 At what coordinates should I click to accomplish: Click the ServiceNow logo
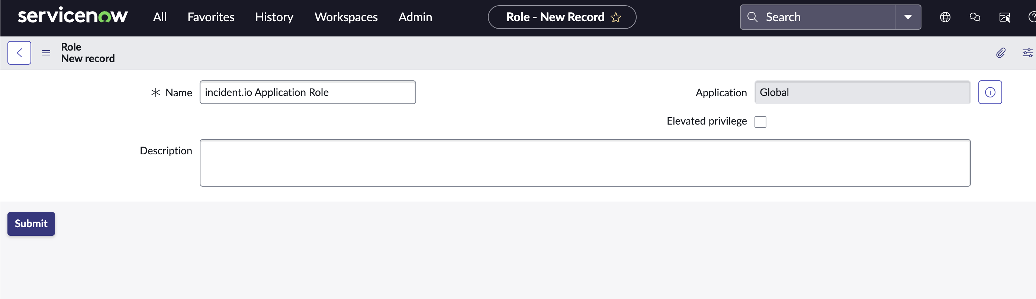pyautogui.click(x=73, y=16)
